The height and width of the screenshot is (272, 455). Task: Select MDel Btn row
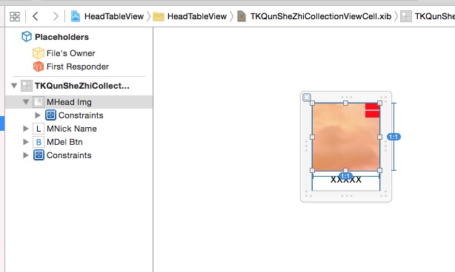79,142
